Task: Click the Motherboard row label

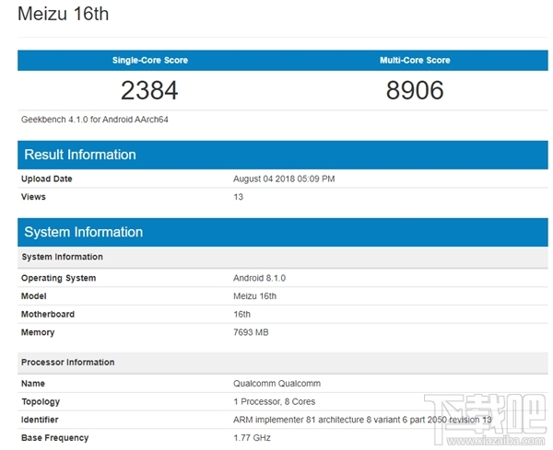Action: (x=48, y=314)
